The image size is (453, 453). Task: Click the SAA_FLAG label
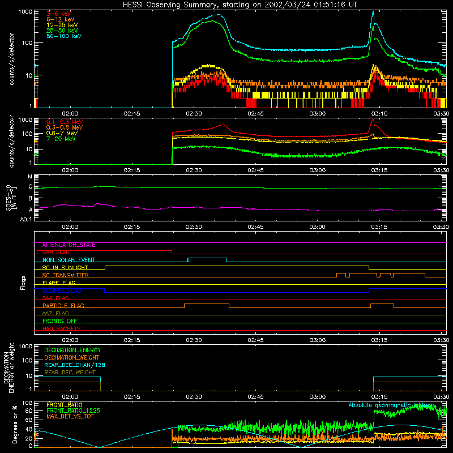point(55,298)
